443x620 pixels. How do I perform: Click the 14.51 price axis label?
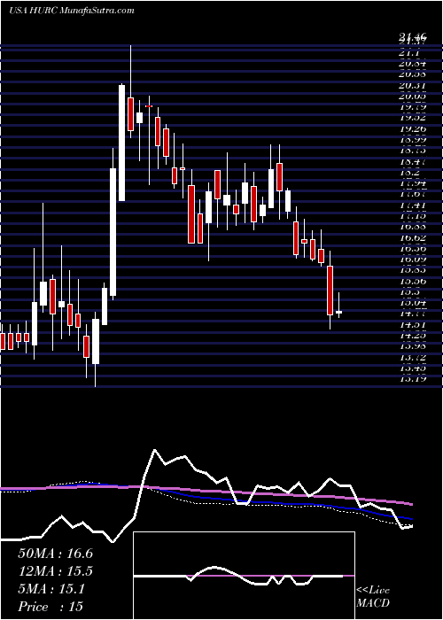point(411,325)
